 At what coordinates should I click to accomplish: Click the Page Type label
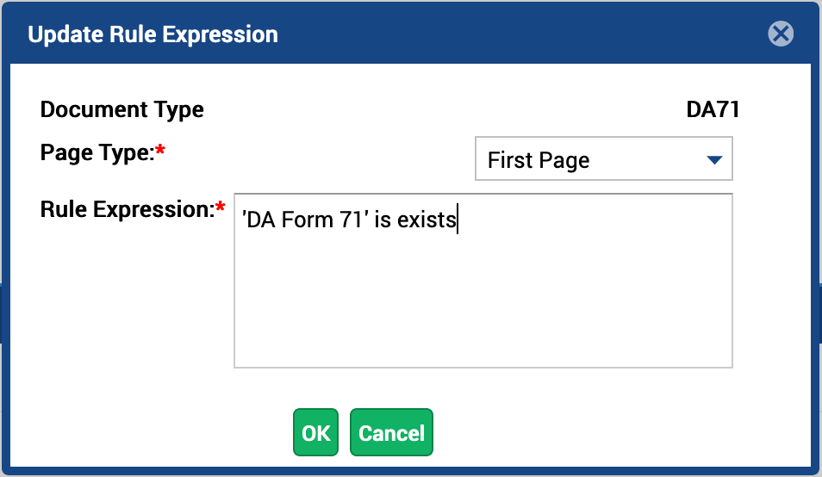point(97,153)
